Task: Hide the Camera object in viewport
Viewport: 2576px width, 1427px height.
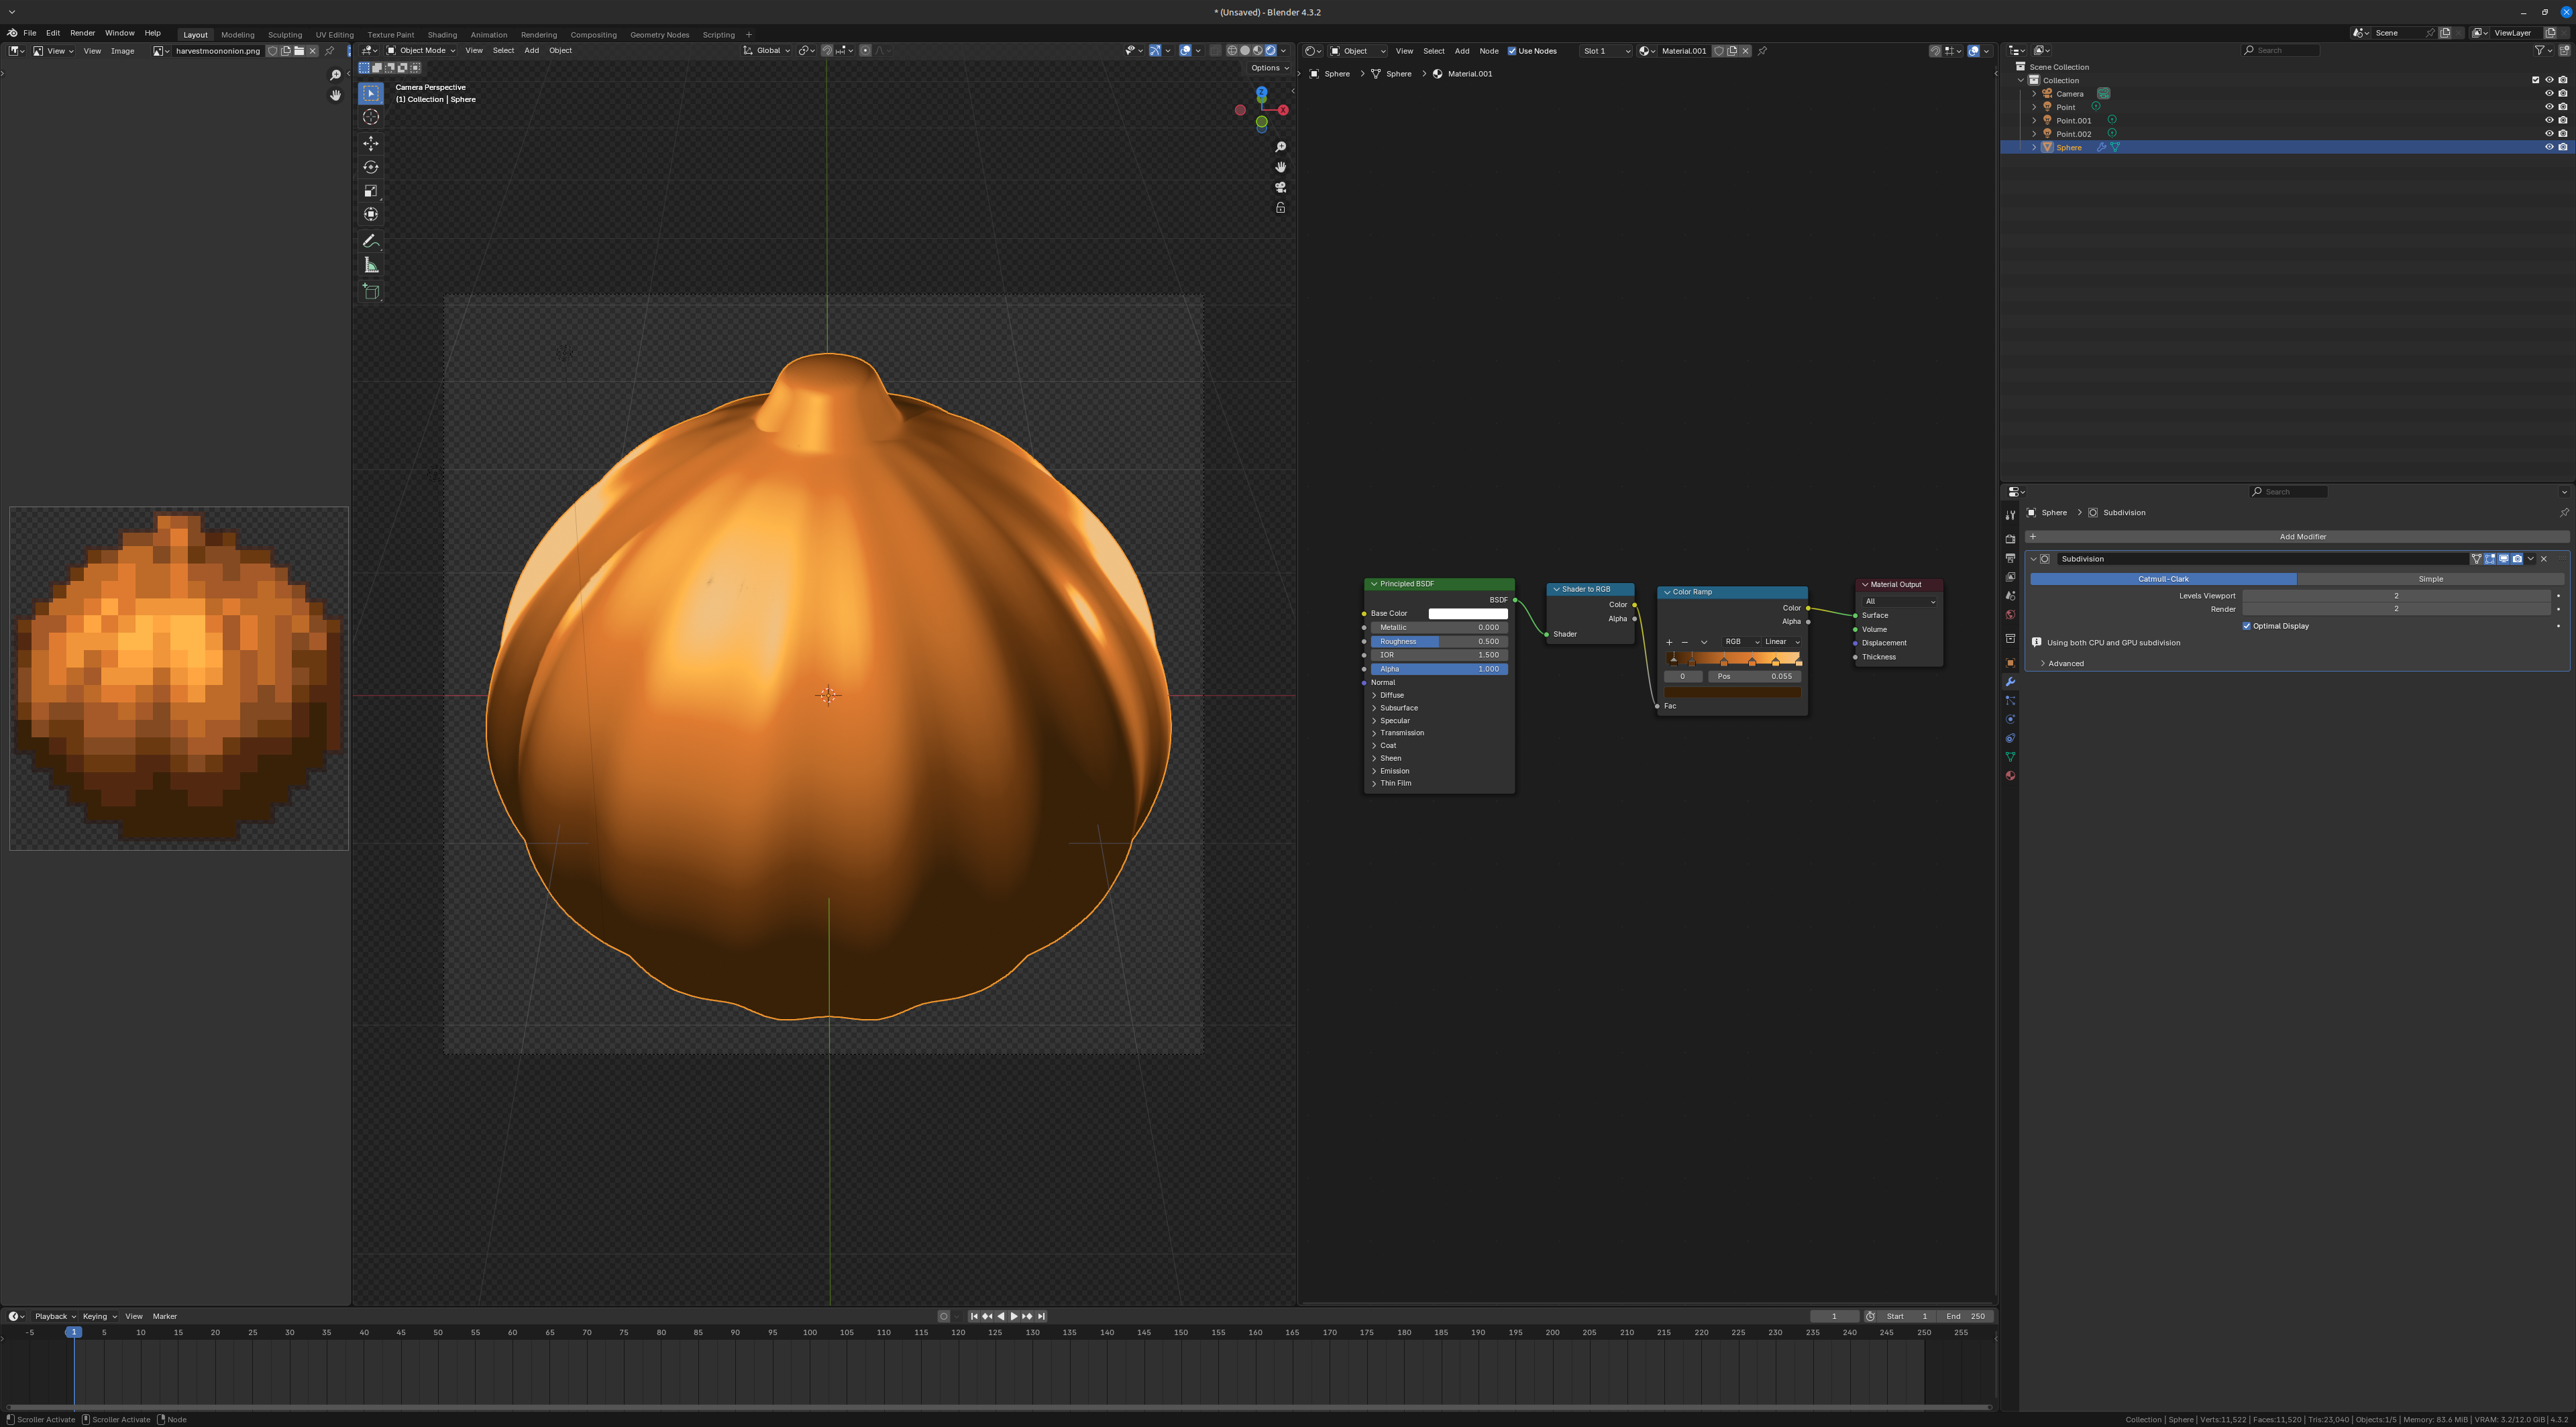Action: 2549,93
